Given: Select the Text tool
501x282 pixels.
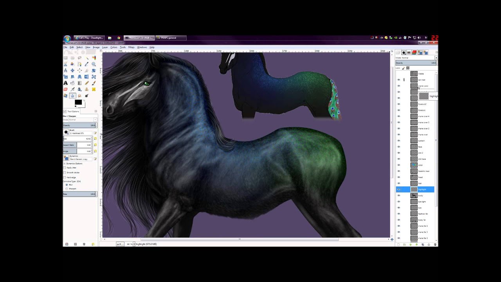Looking at the screenshot, I should click(65, 83).
